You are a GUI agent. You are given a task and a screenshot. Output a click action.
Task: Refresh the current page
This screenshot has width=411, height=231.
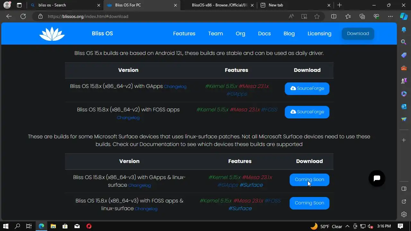pyautogui.click(x=23, y=16)
